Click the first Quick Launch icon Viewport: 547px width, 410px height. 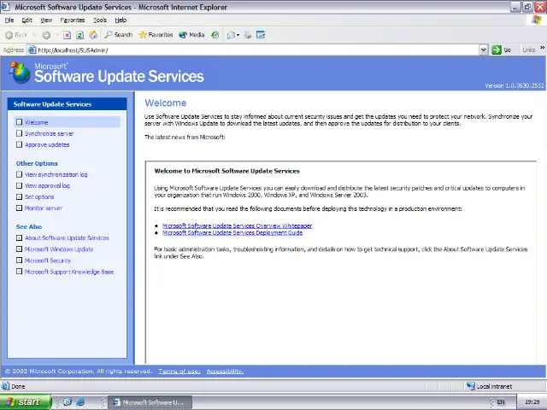tap(68, 402)
